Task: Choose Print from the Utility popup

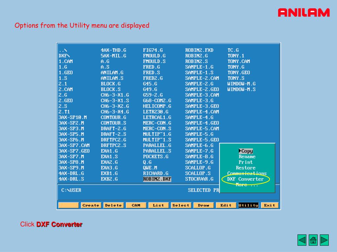Action: point(246,162)
